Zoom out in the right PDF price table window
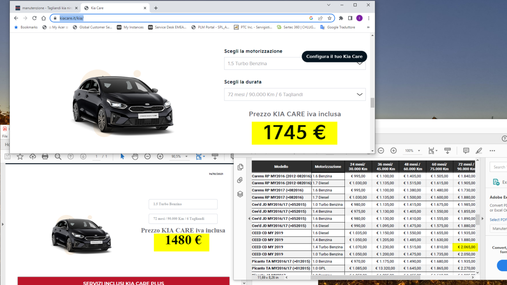This screenshot has width=507, height=285. click(x=381, y=151)
